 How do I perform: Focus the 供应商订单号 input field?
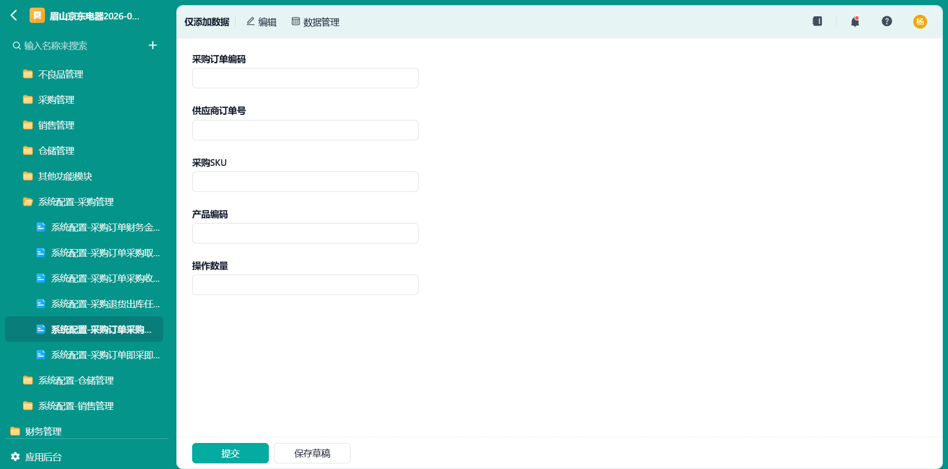click(305, 130)
